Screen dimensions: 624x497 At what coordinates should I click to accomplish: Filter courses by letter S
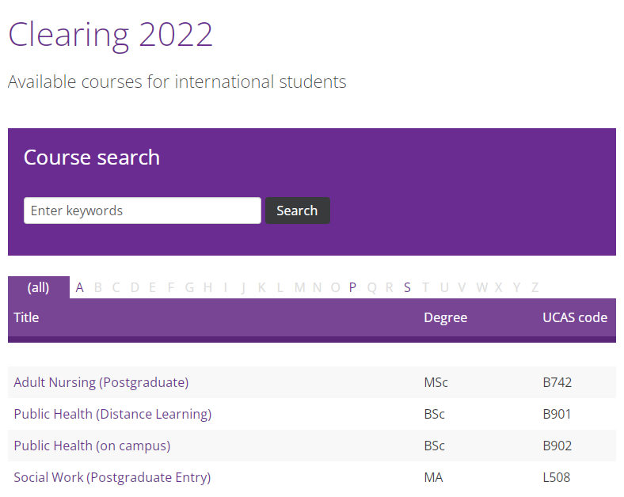[x=407, y=287]
